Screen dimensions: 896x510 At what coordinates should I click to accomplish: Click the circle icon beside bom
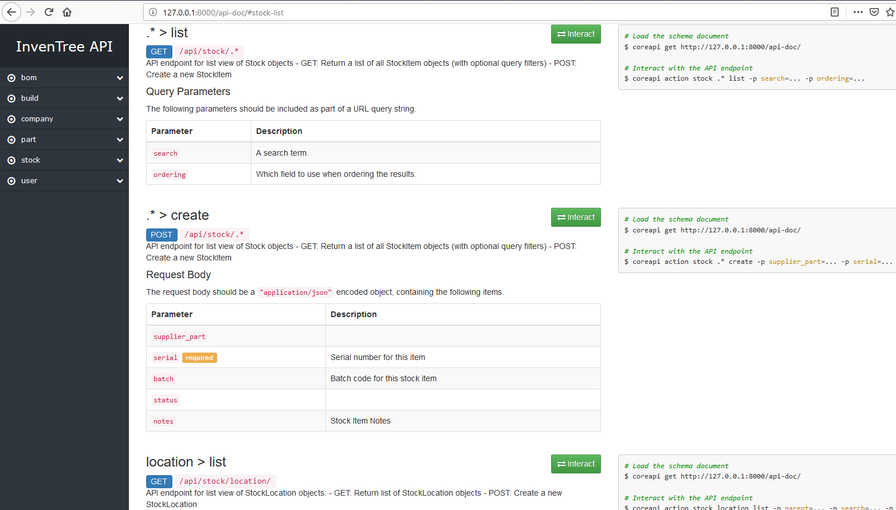tap(11, 78)
